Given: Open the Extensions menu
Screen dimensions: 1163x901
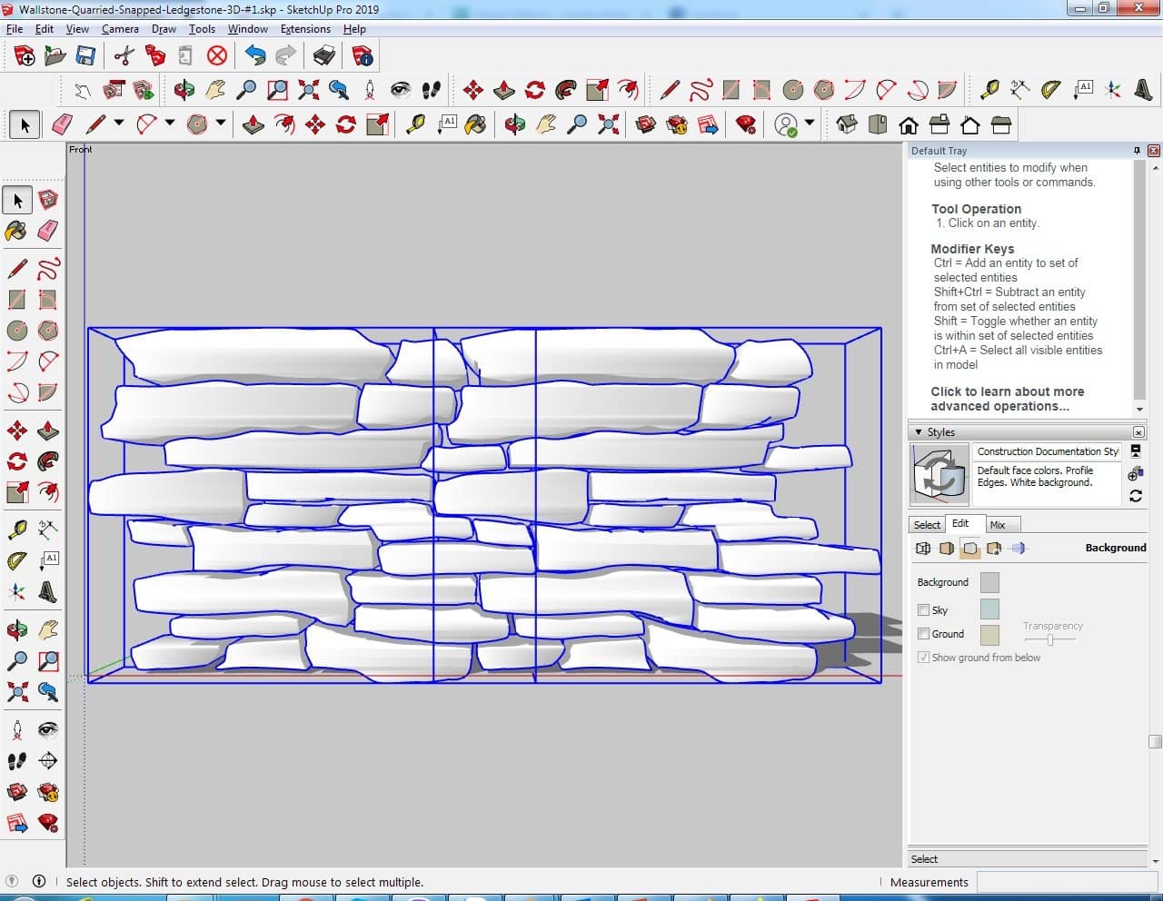Looking at the screenshot, I should [x=305, y=29].
